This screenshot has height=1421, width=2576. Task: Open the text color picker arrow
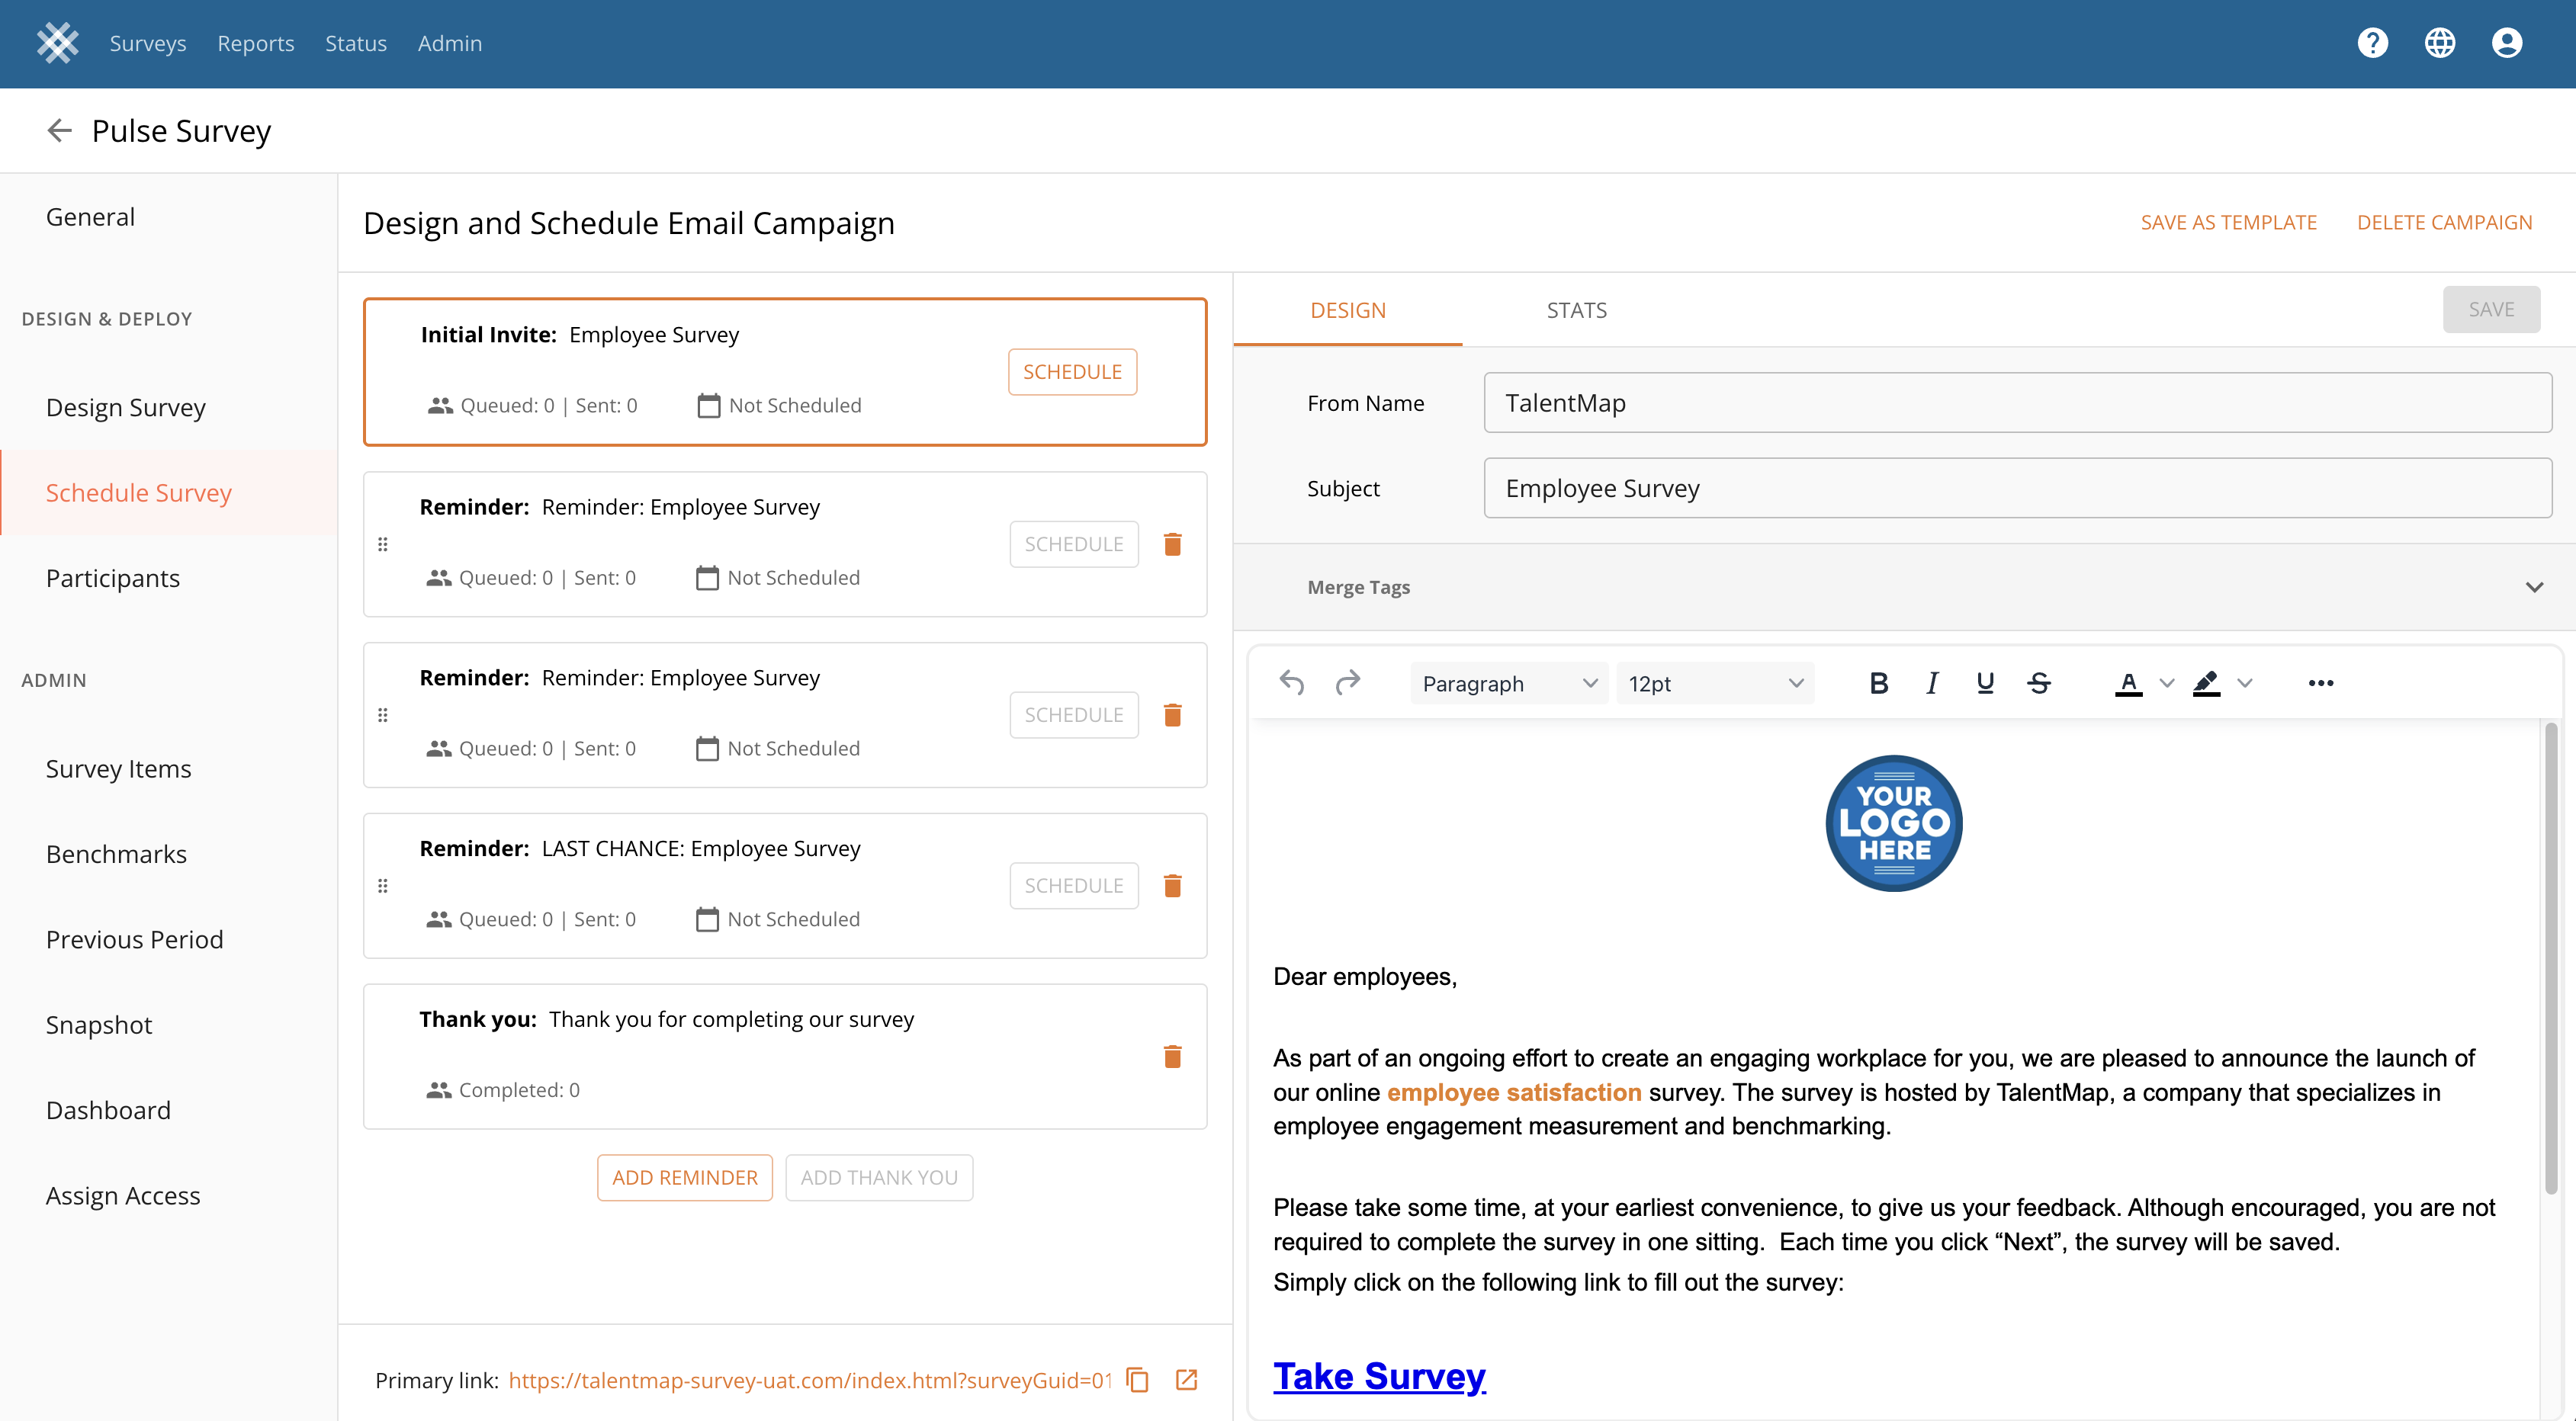2167,683
